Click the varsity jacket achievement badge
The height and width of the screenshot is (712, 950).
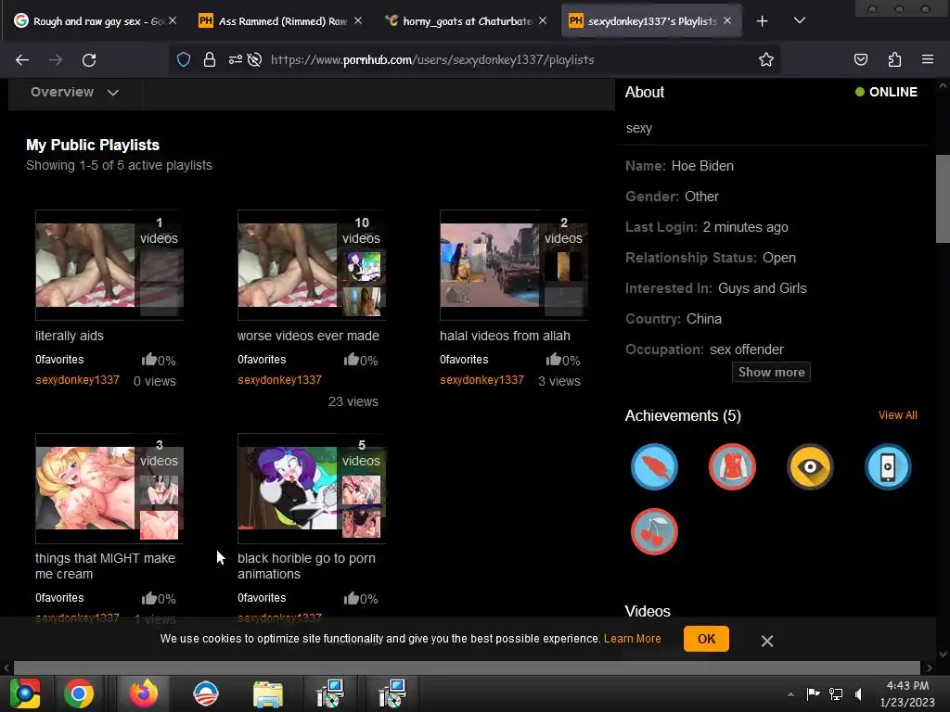click(x=732, y=467)
